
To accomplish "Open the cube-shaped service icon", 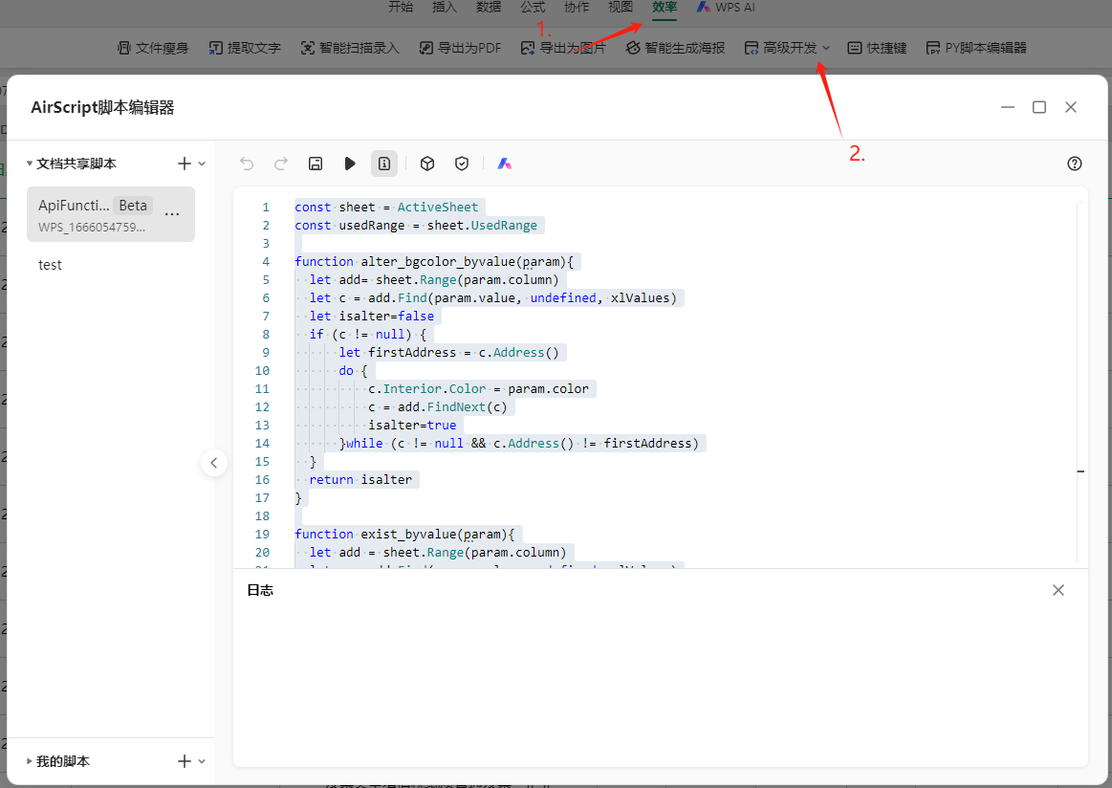I will click(x=427, y=164).
